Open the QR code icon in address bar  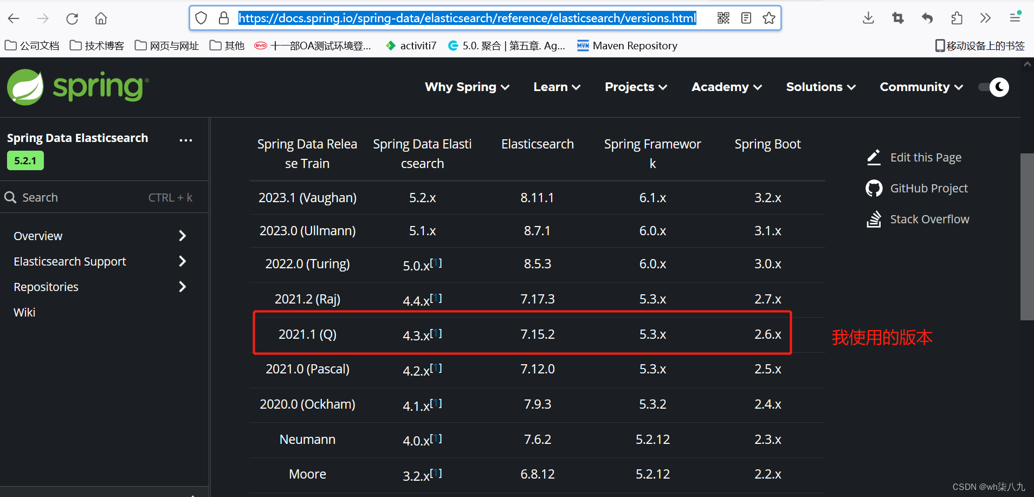point(723,18)
